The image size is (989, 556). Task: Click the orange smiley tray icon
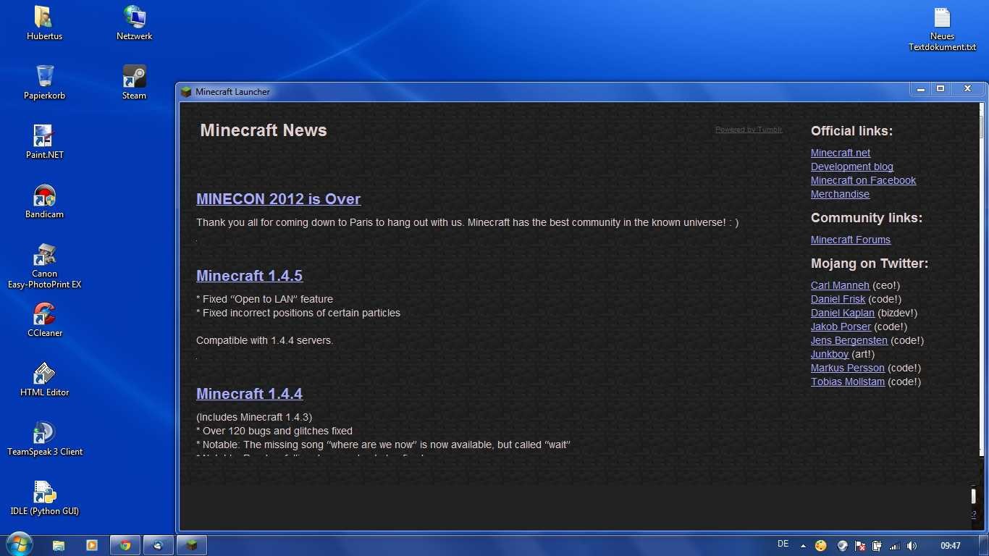pyautogui.click(x=820, y=546)
